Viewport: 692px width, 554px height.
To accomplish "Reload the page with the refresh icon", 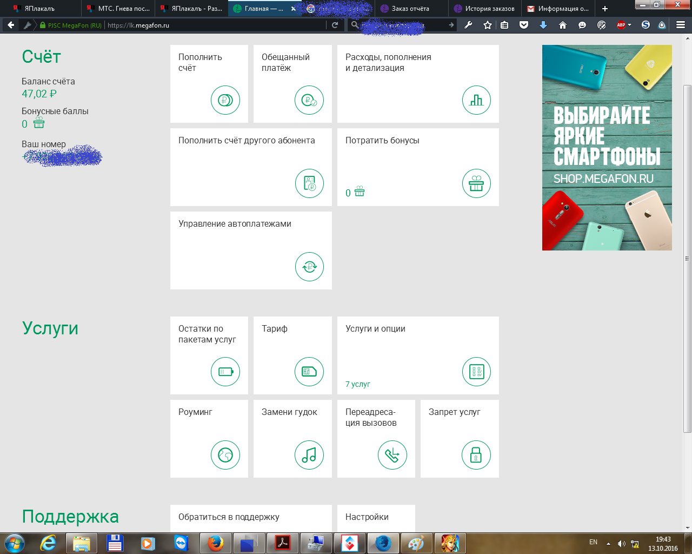I will 335,25.
